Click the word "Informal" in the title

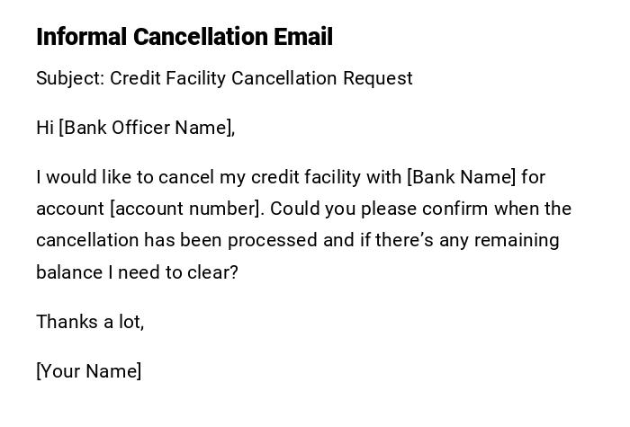pos(81,37)
